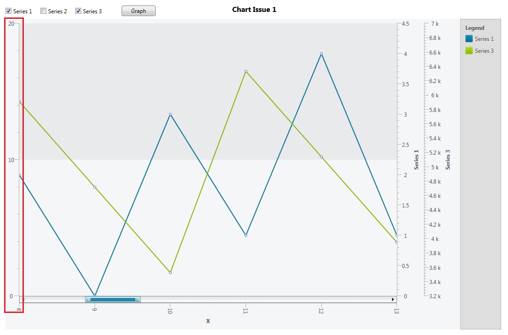The width and height of the screenshot is (508, 335).
Task: Click the Series 3 low point at x=10
Action: point(170,273)
